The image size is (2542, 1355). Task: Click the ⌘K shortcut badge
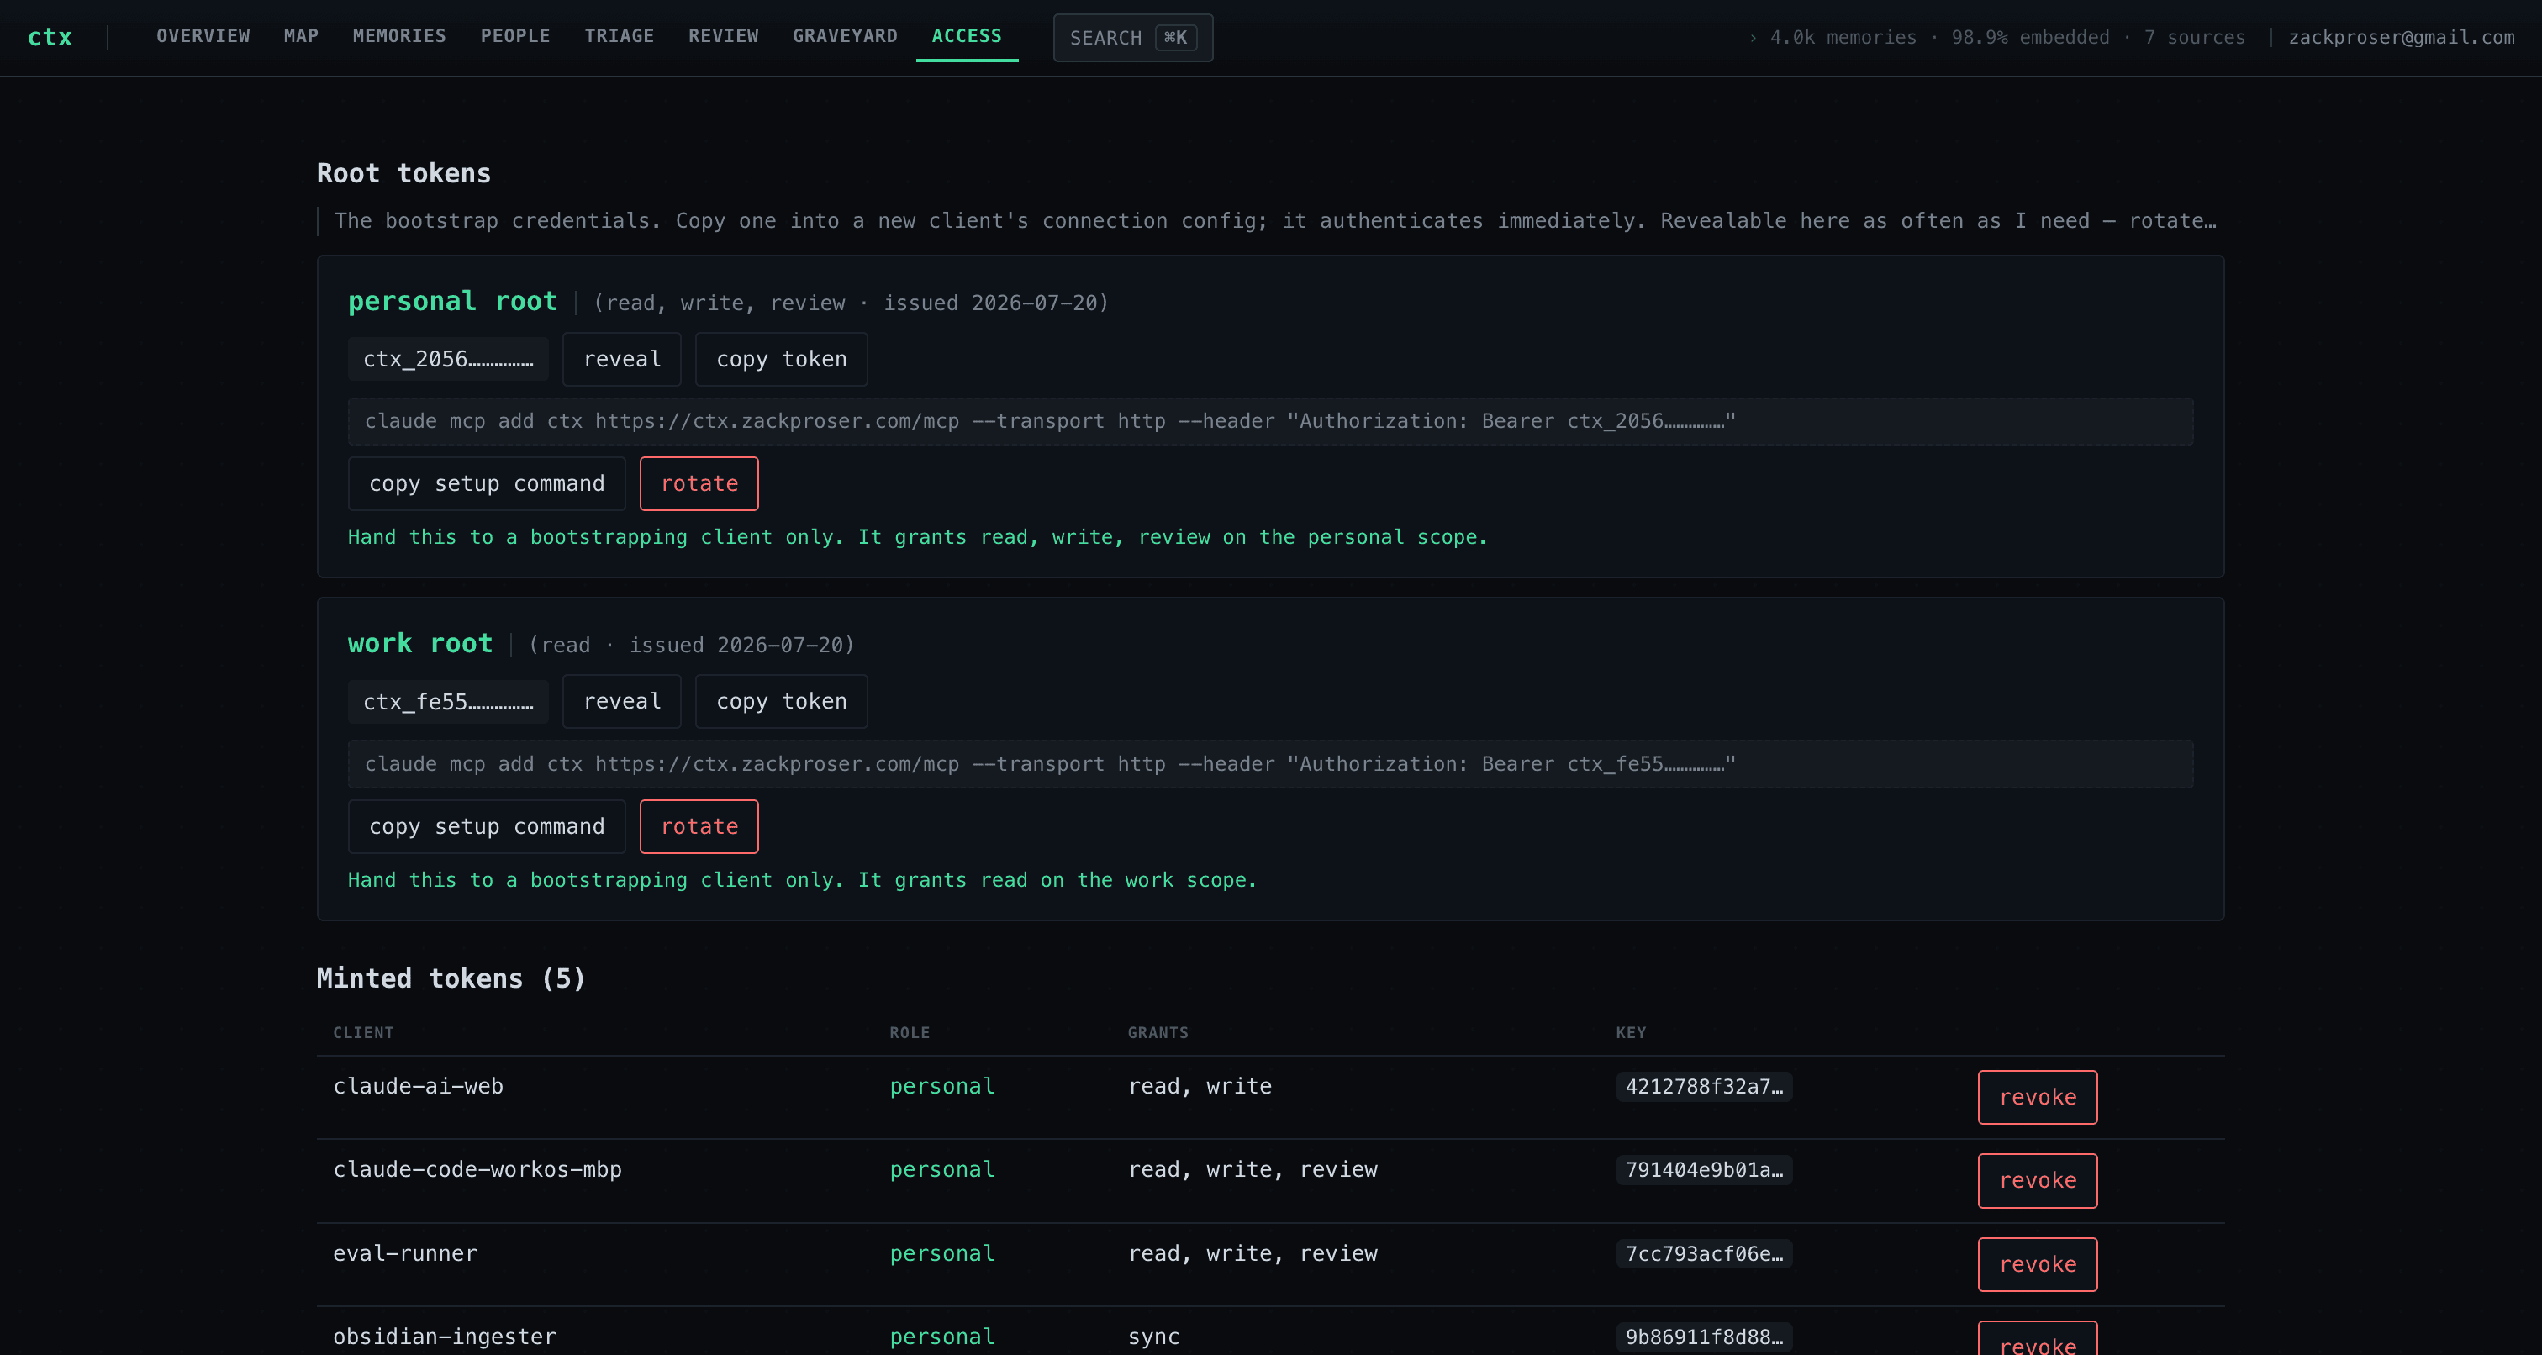1175,38
